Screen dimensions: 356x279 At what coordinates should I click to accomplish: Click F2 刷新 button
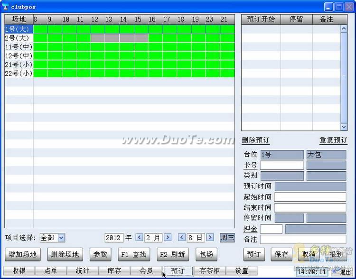[x=173, y=254]
